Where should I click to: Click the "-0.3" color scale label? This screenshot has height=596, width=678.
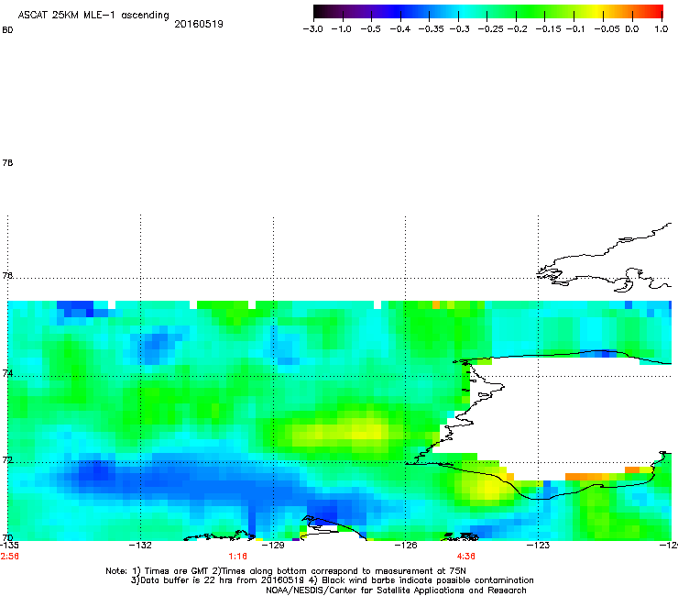[x=460, y=29]
